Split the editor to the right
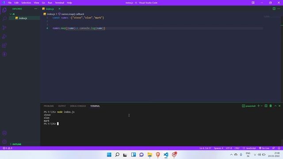Screen dimensions: 283x159 274,9
